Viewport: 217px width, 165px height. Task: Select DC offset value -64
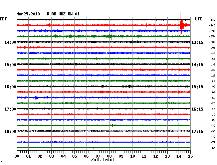click(213, 148)
